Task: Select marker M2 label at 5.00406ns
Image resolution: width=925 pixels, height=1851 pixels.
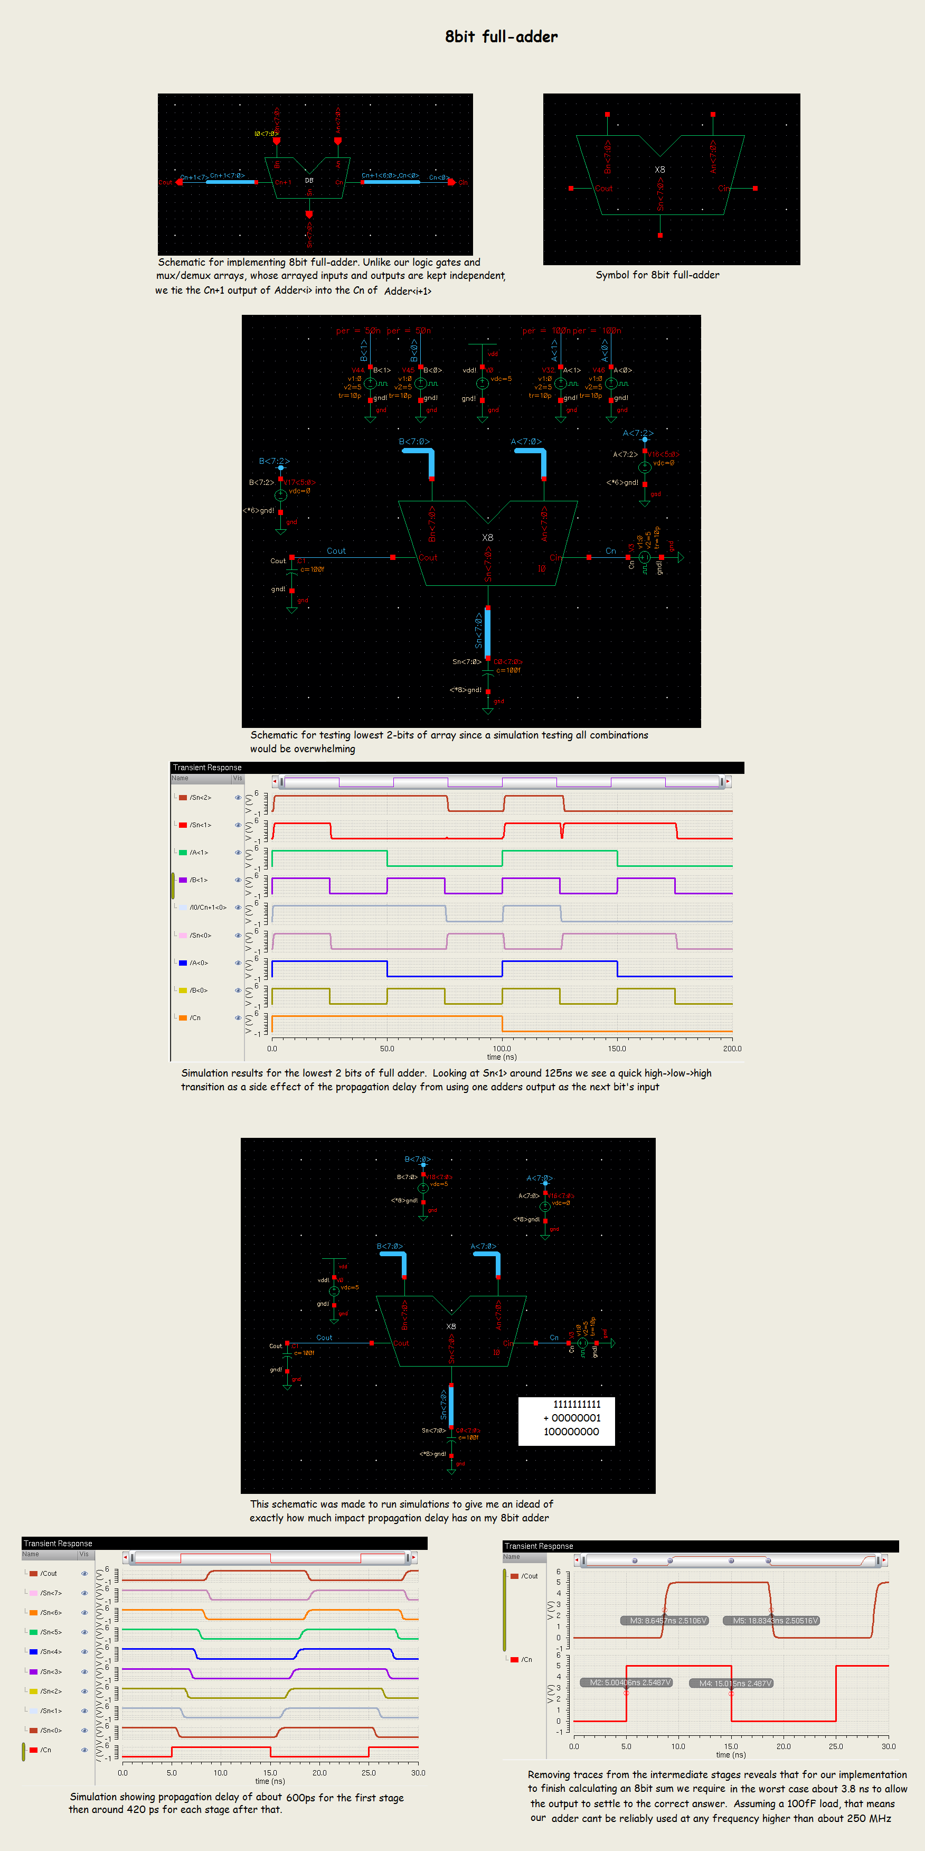Action: tap(626, 1683)
